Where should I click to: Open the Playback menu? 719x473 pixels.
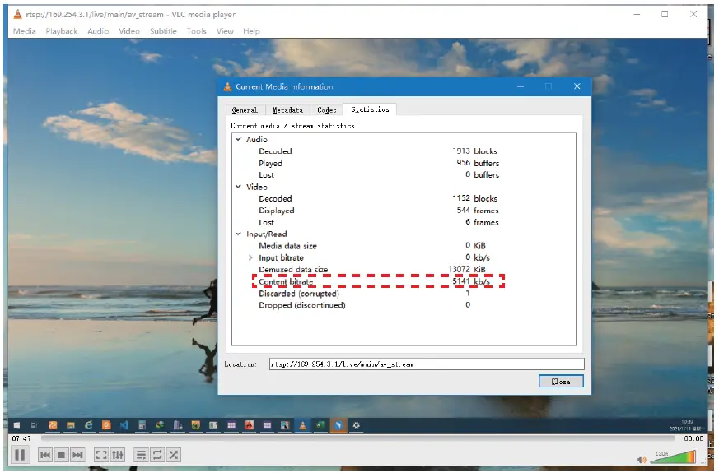[62, 31]
